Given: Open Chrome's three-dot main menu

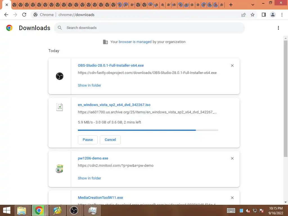Looking at the screenshot, I should [x=282, y=15].
